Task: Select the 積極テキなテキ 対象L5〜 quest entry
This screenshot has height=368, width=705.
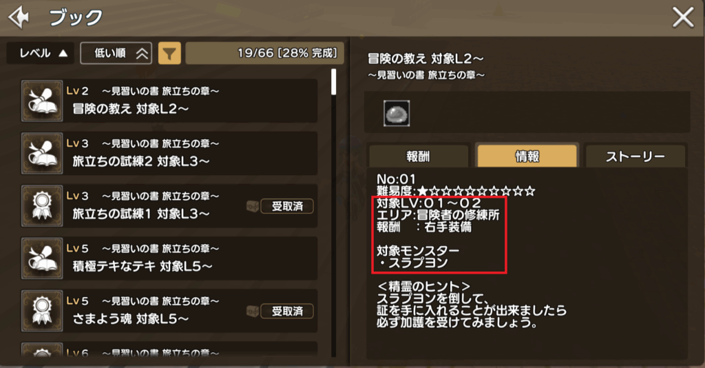Action: [x=169, y=258]
